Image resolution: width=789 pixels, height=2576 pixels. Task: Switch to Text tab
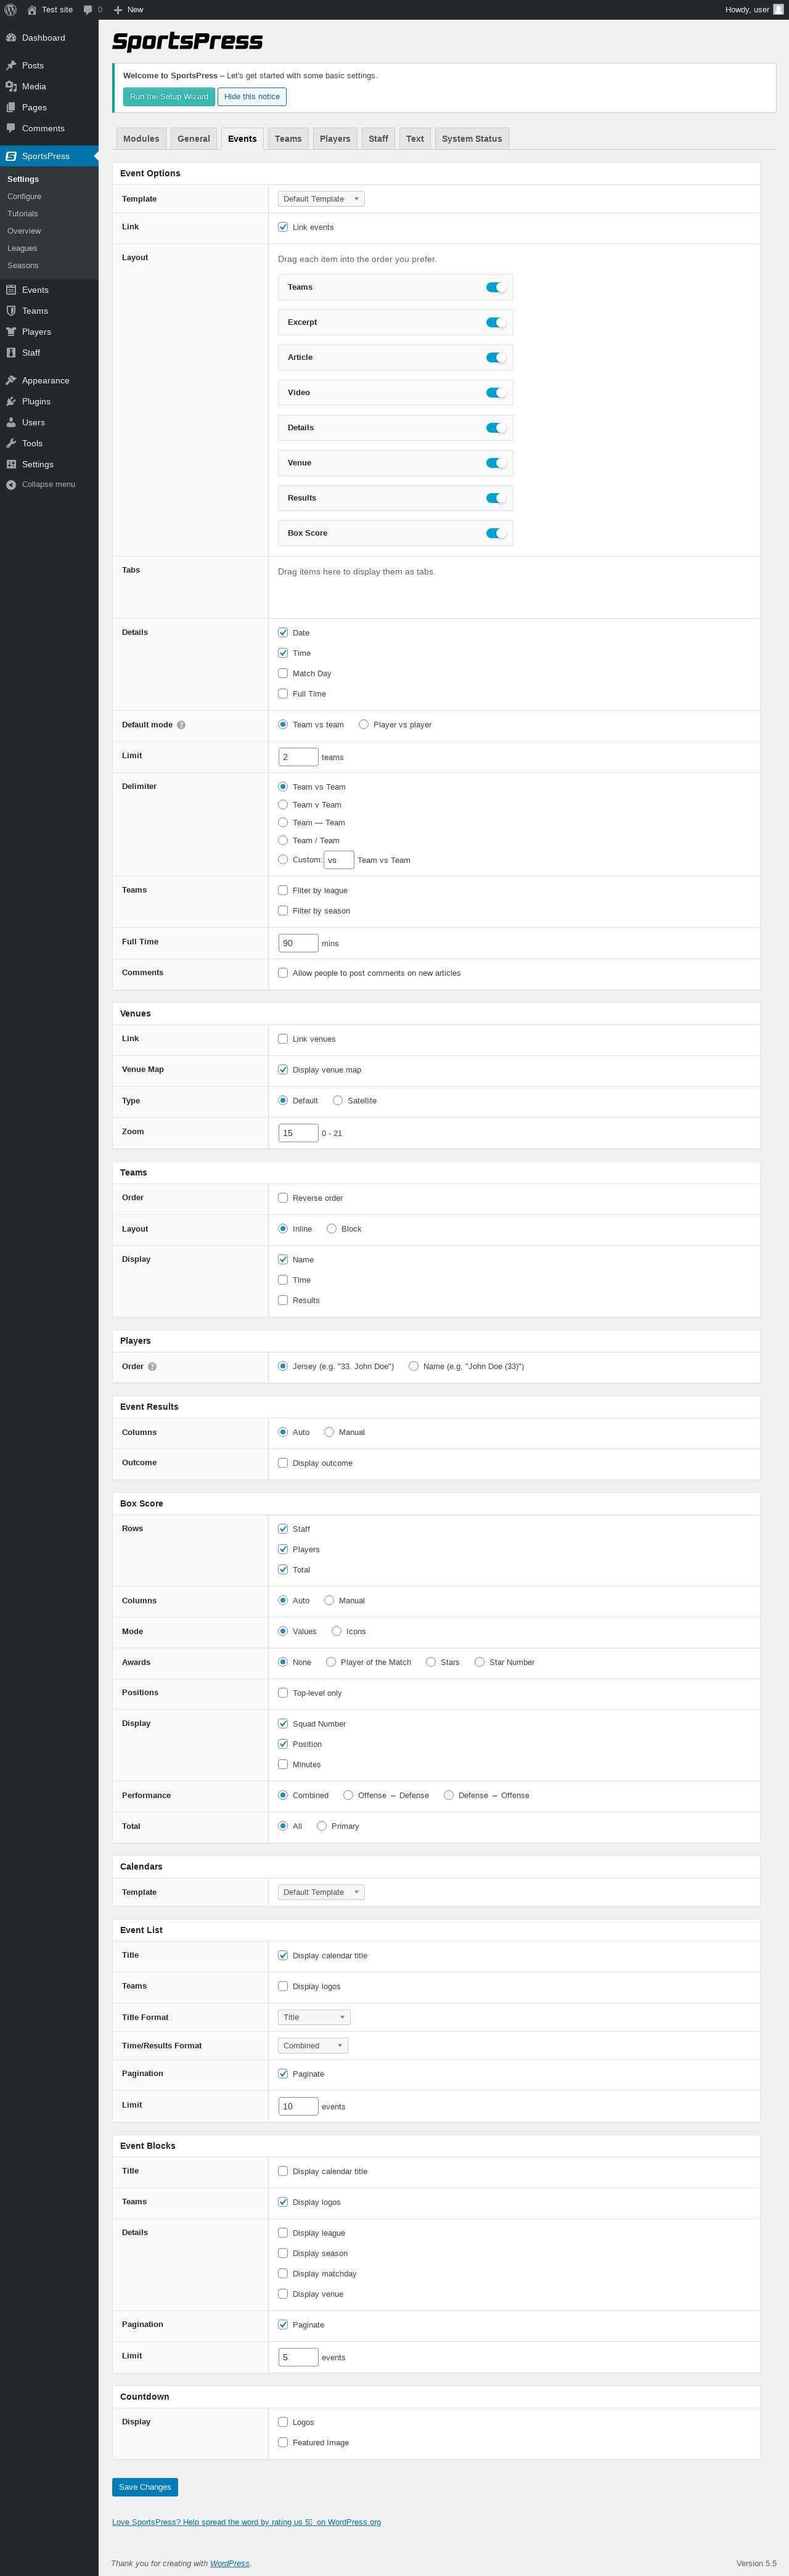click(x=415, y=139)
